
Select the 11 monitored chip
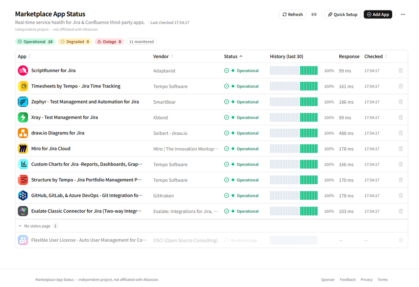click(x=141, y=41)
